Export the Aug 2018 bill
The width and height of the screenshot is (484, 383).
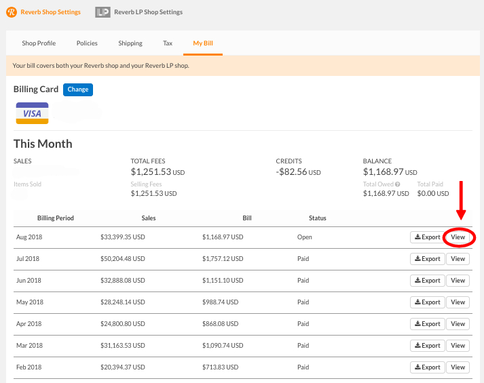click(427, 237)
